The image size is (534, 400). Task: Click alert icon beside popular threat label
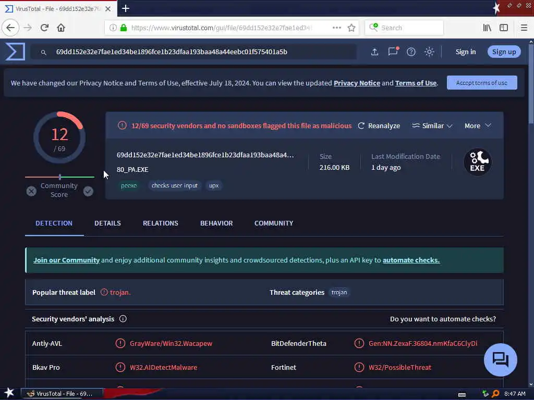pyautogui.click(x=104, y=292)
